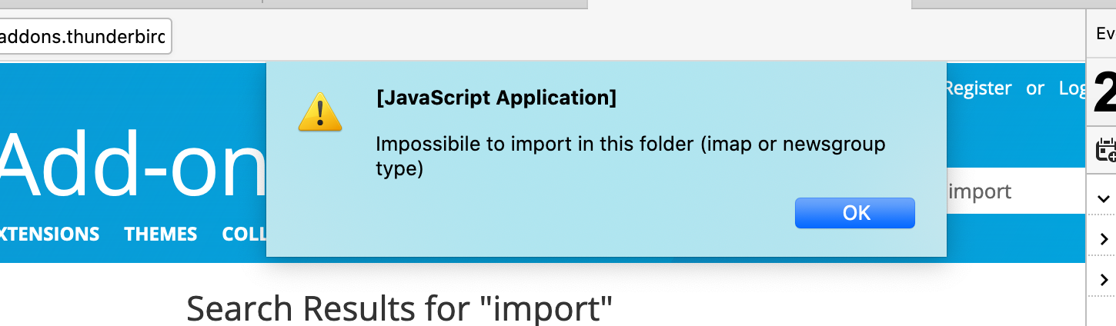Focus the add-ons search field containing "import"

1015,191
